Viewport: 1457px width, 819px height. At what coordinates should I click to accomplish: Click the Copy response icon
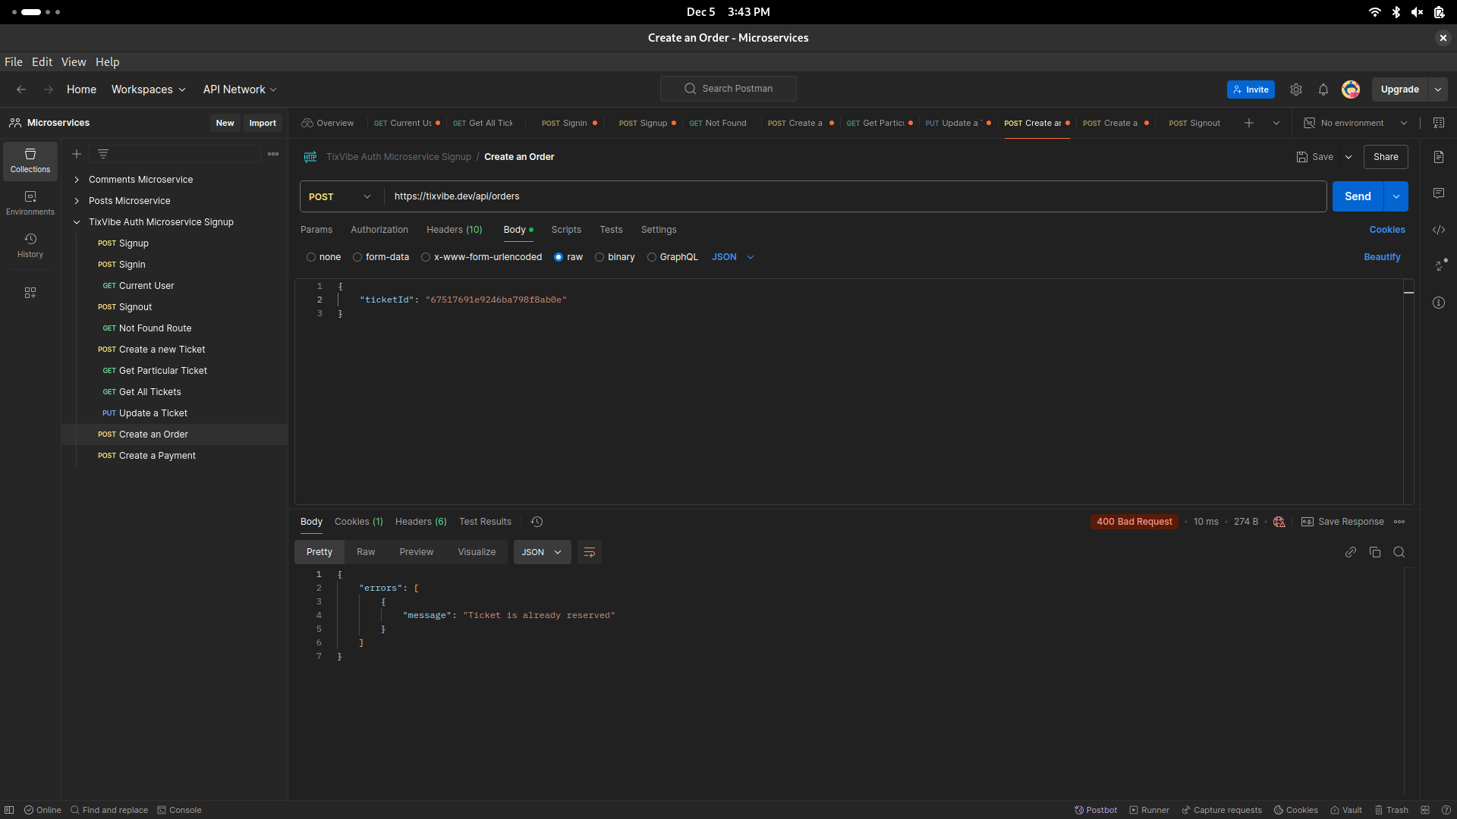(x=1375, y=552)
